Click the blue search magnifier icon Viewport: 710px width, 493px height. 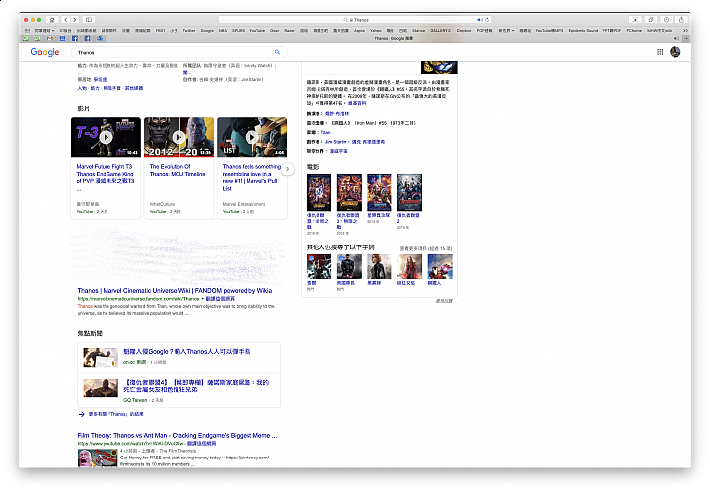(x=277, y=52)
